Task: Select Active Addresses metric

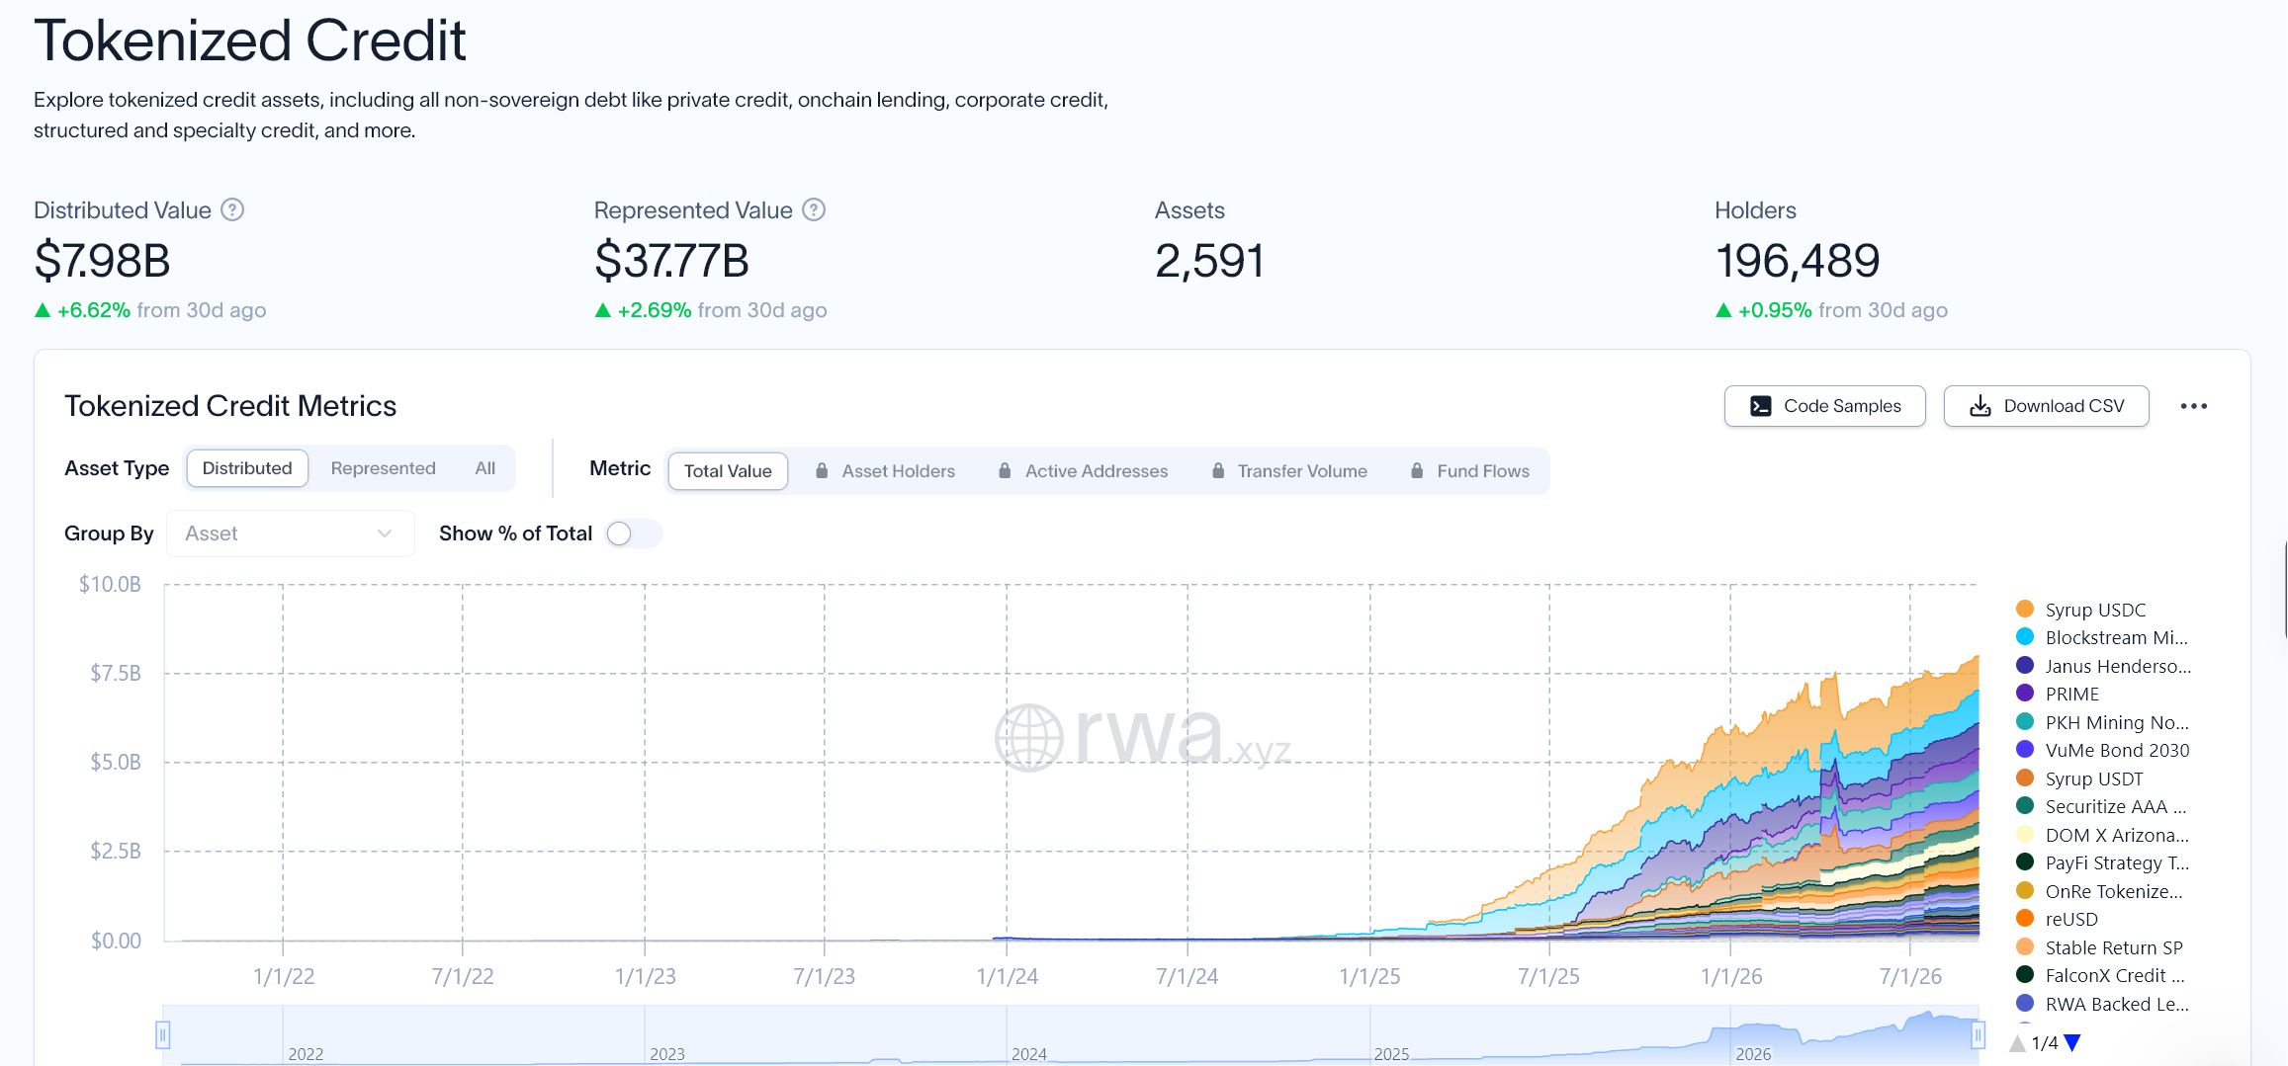Action: (1083, 471)
